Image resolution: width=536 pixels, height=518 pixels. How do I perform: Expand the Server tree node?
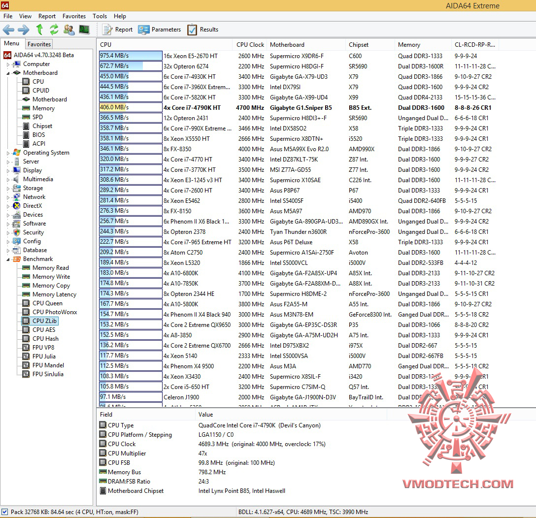pos(8,162)
